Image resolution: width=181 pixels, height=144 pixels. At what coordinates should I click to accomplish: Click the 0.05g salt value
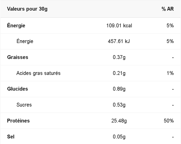119,137
